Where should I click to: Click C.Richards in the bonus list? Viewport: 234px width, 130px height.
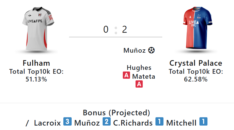point(133,123)
